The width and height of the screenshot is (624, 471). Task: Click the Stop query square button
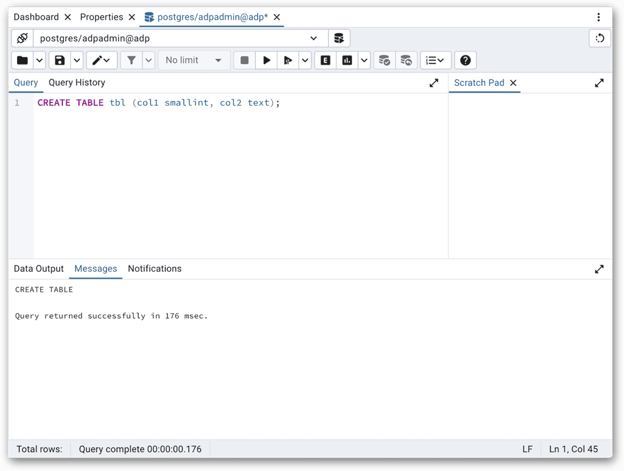(244, 60)
